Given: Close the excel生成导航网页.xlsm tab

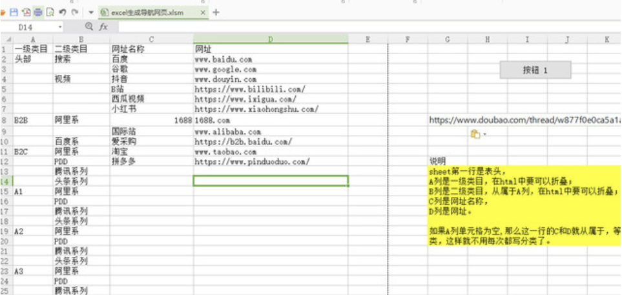Looking at the screenshot, I should [203, 13].
